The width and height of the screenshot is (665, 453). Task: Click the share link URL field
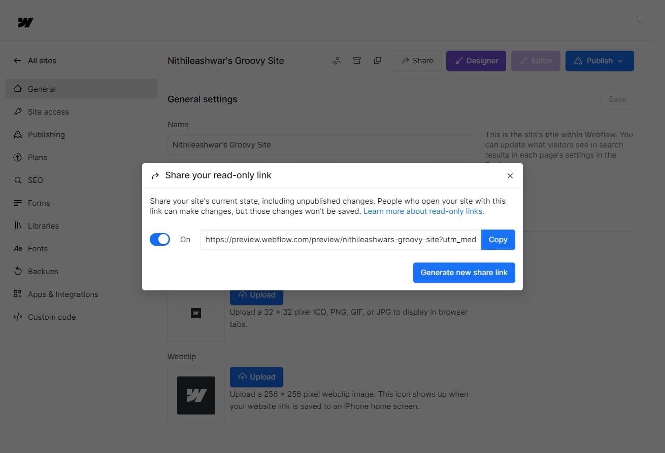340,240
